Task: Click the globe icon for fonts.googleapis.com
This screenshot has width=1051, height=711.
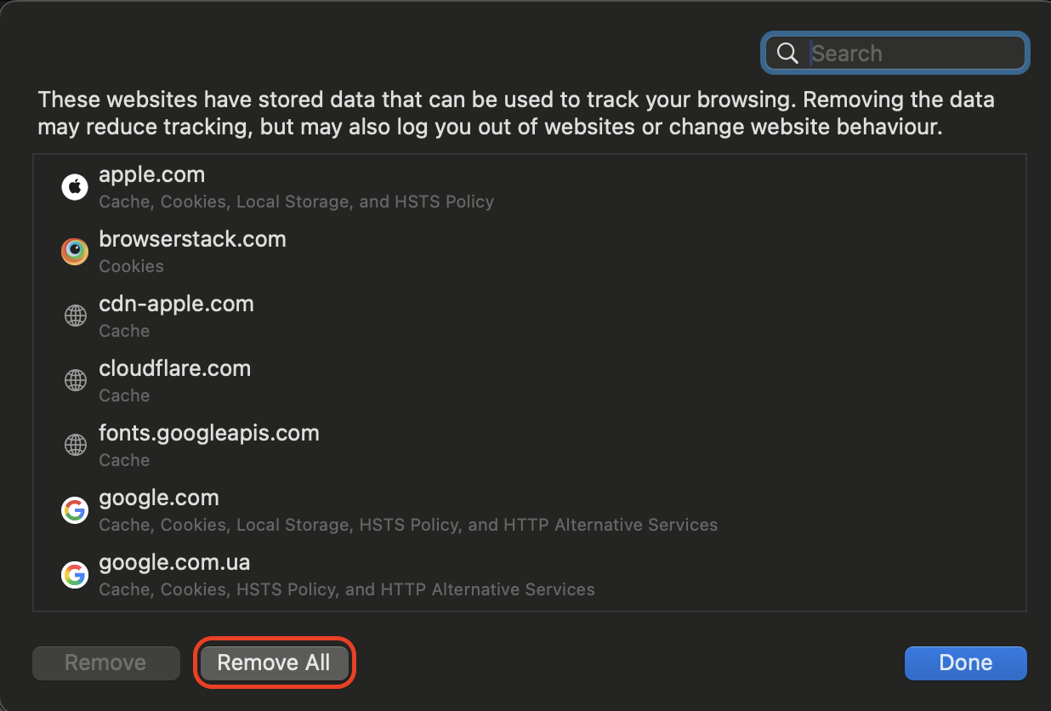Action: point(75,445)
